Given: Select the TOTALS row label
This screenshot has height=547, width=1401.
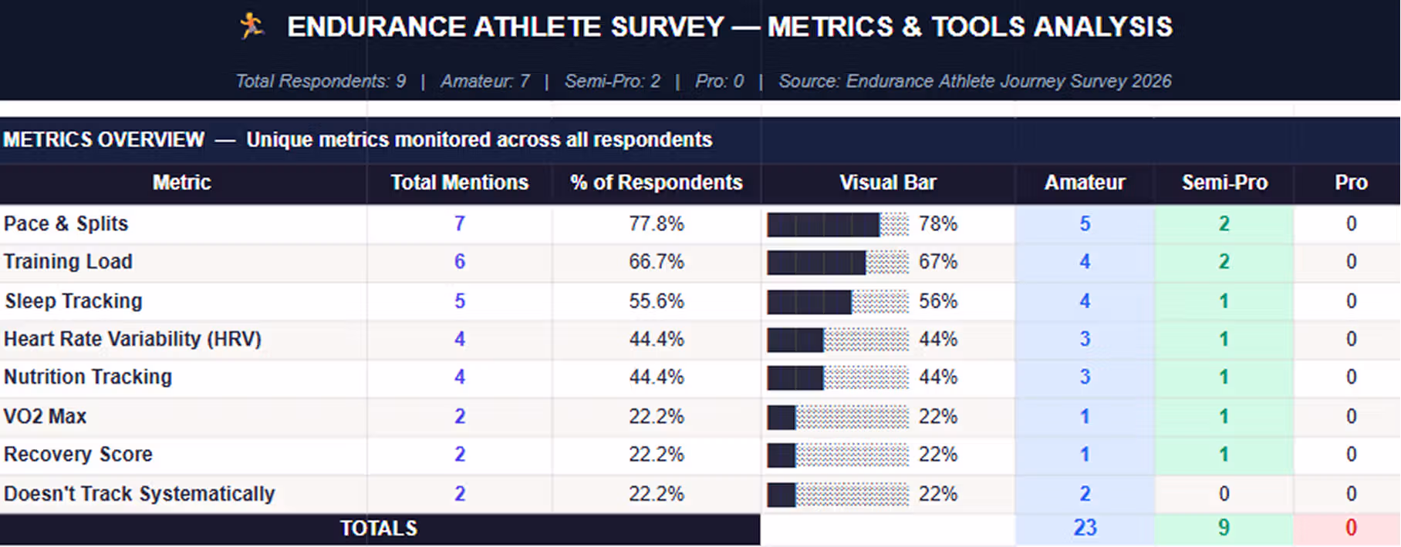Looking at the screenshot, I should (379, 529).
